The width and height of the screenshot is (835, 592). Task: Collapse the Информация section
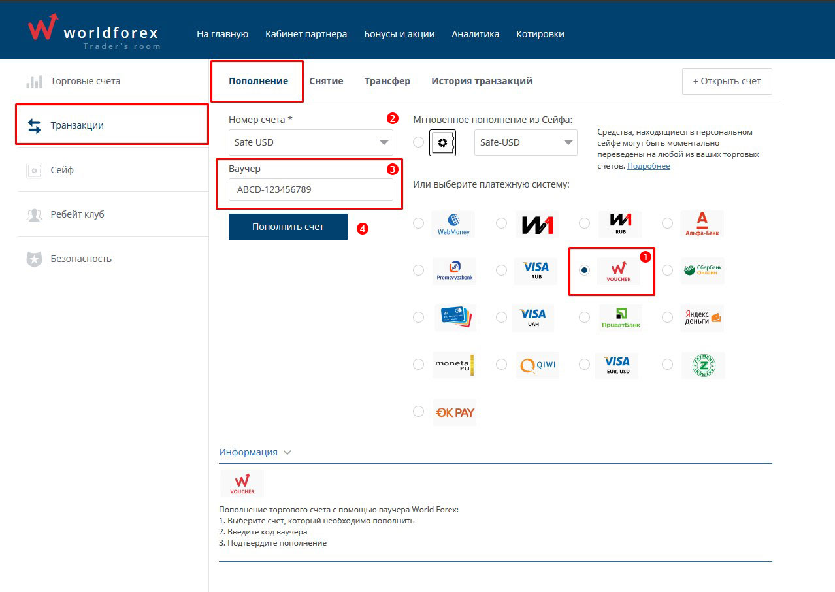pos(255,452)
